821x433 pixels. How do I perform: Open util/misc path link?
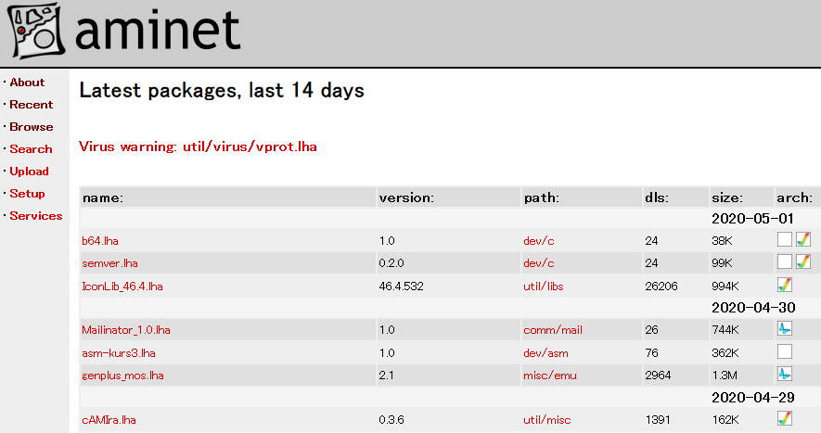547,420
